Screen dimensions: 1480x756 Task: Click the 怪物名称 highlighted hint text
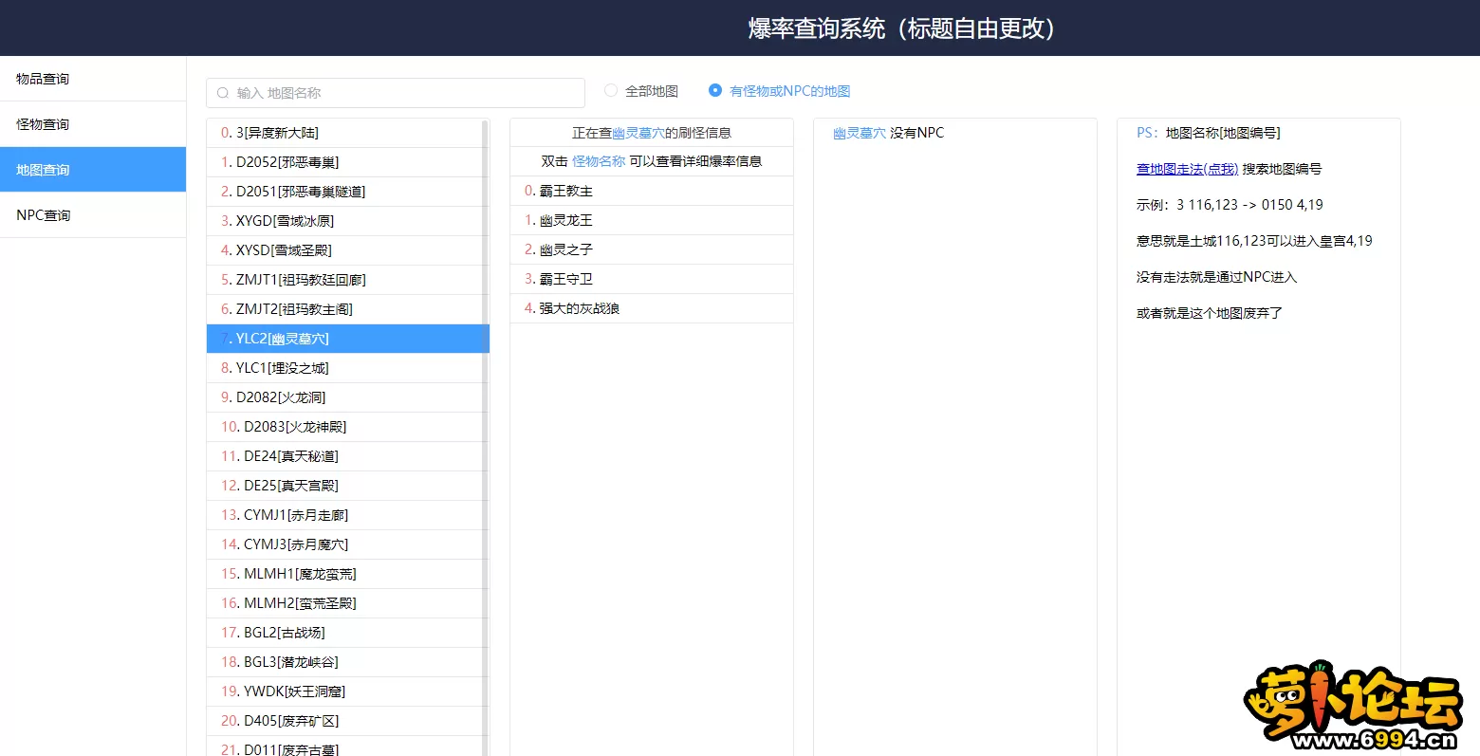(599, 161)
